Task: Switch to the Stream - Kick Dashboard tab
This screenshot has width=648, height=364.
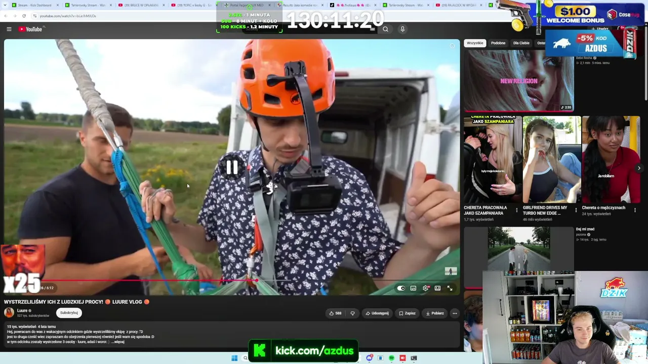Action: pos(34,5)
